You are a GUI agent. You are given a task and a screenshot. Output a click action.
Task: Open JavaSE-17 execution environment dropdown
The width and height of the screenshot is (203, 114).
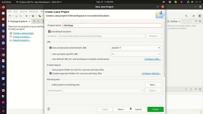pyautogui.click(x=136, y=48)
